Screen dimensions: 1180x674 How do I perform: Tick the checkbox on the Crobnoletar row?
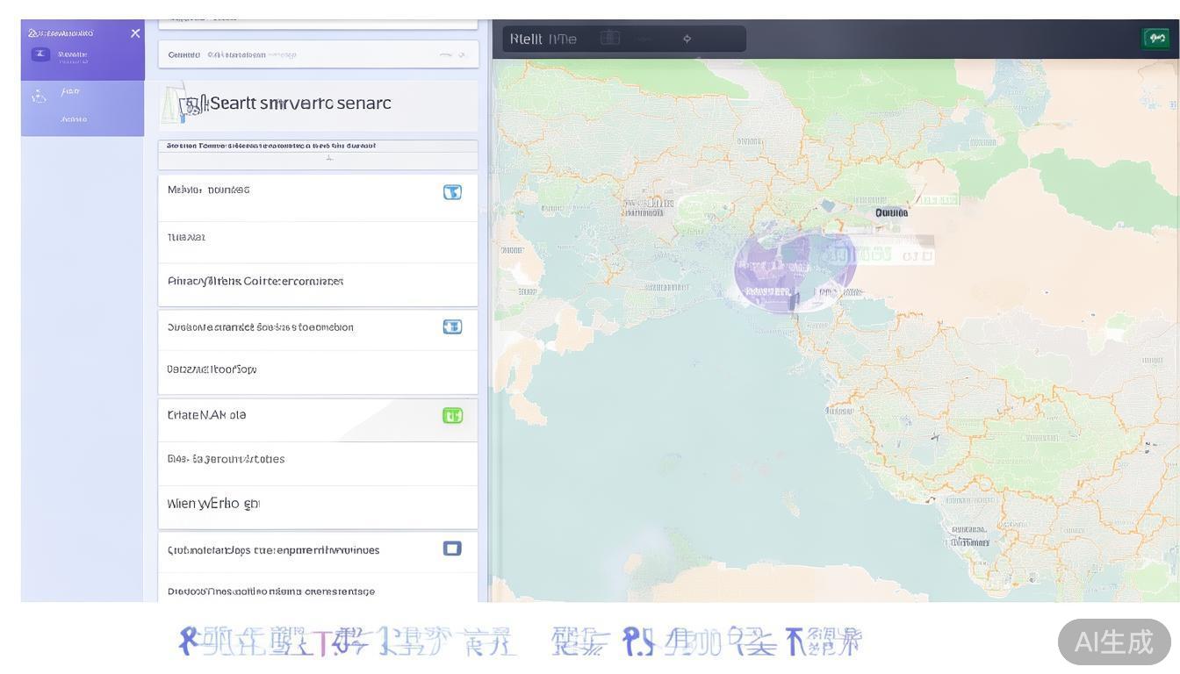coord(452,549)
